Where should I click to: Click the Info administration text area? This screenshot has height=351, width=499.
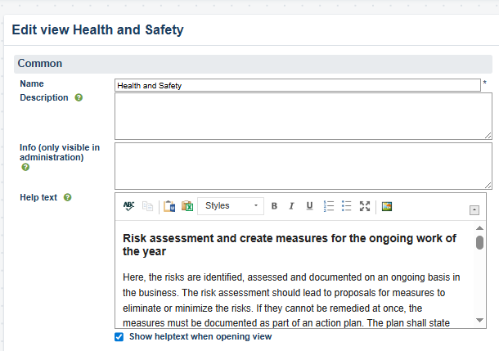(x=303, y=165)
